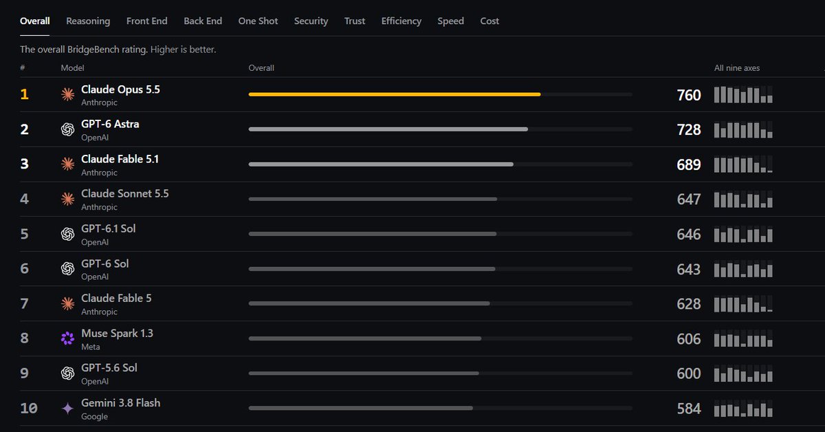
Task: Switch to the Trust tab
Action: (x=355, y=21)
